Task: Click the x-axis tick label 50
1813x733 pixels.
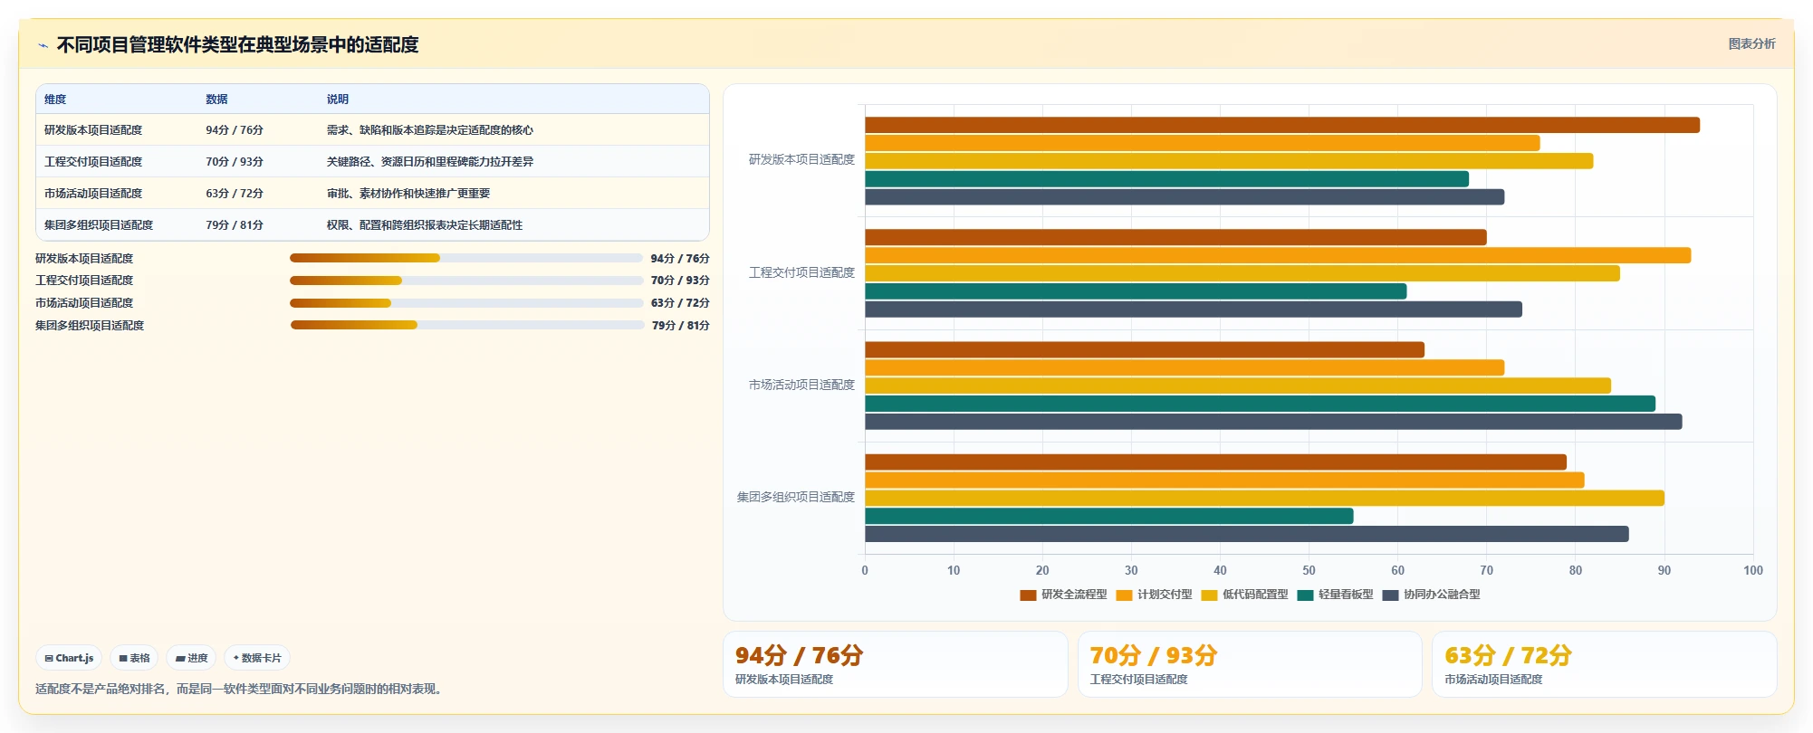Action: point(1309,570)
